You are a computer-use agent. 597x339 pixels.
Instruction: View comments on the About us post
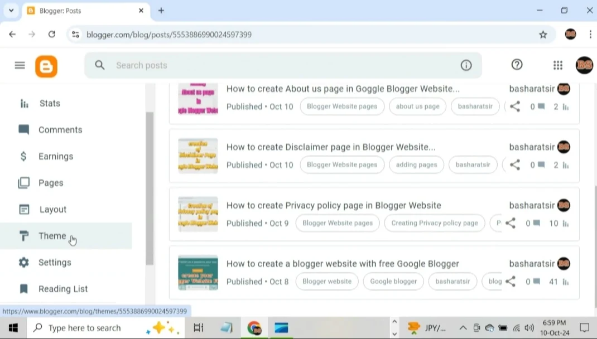click(x=538, y=106)
